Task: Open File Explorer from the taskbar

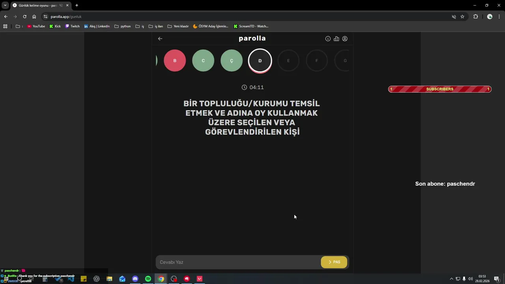Action: [109, 279]
